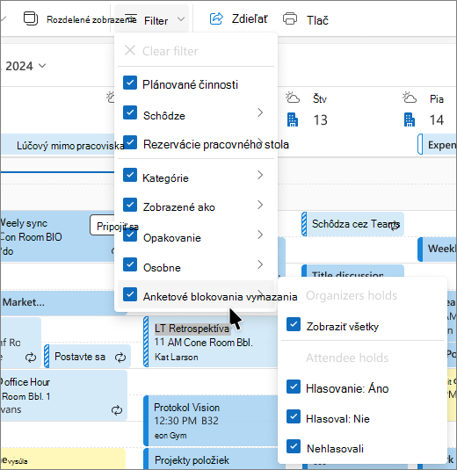This screenshot has height=470, width=457.
Task: Click the recurrence icon on Postavte sa event
Action: (120, 358)
